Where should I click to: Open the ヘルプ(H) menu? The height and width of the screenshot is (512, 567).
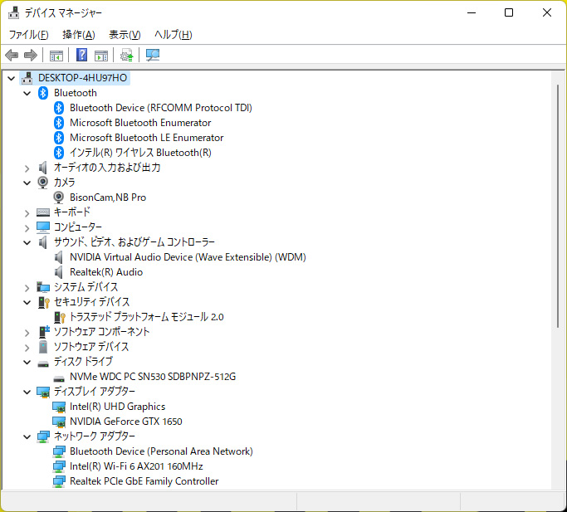point(173,35)
